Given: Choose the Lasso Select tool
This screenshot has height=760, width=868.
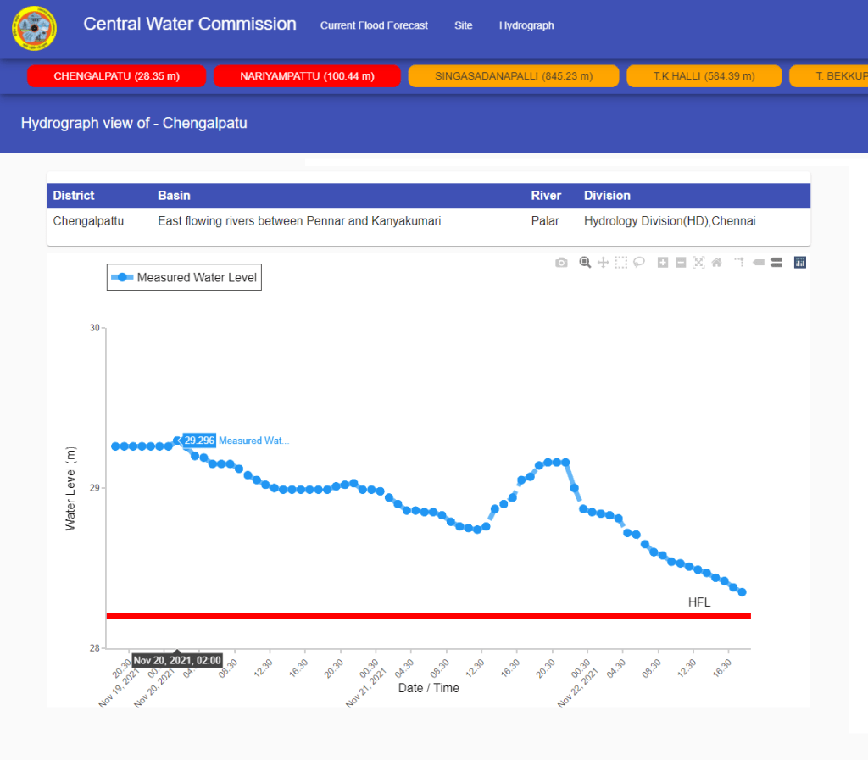Looking at the screenshot, I should click(x=639, y=263).
